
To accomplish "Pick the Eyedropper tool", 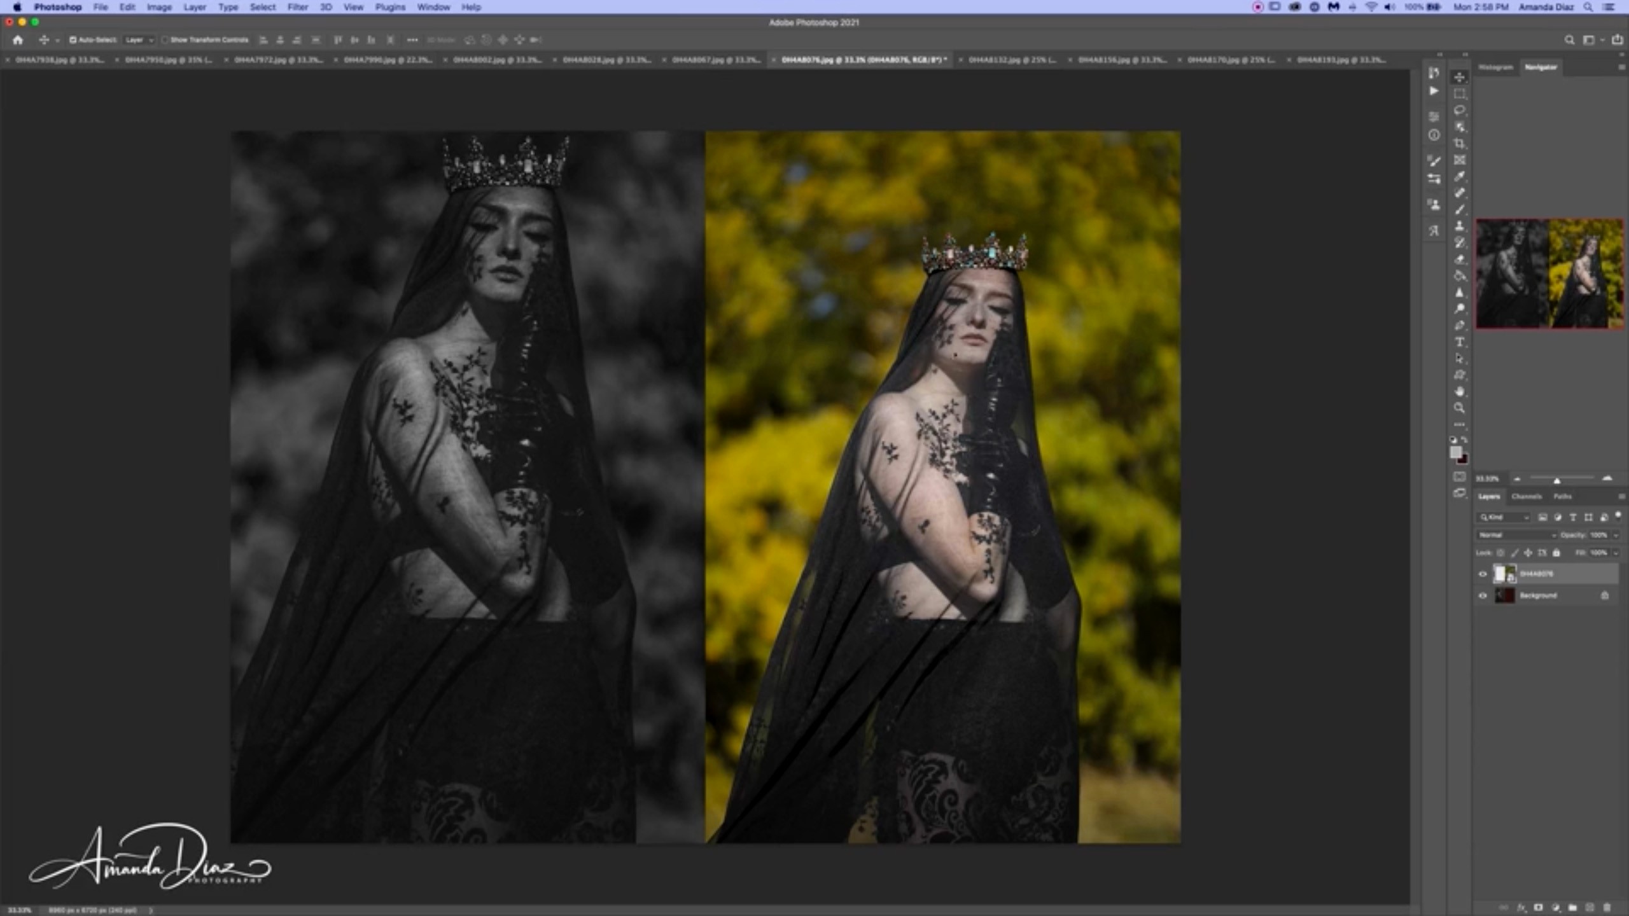I will tap(1460, 177).
